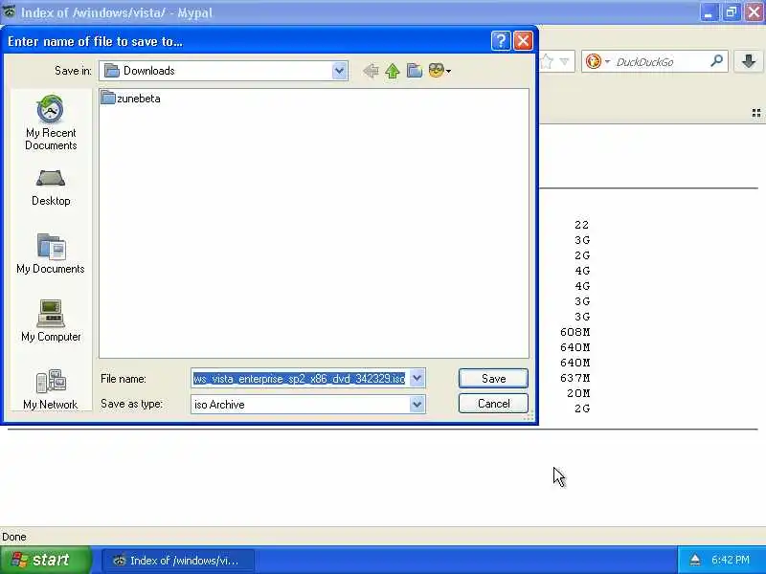Select the zunebeta folder
This screenshot has width=766, height=574.
(x=131, y=99)
